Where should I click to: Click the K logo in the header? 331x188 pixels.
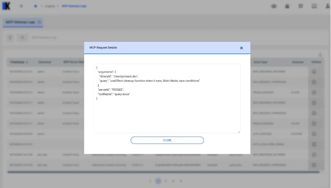[x=6, y=6]
